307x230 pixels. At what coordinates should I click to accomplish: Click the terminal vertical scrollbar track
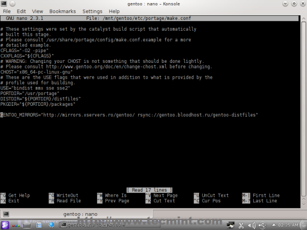coord(303,108)
